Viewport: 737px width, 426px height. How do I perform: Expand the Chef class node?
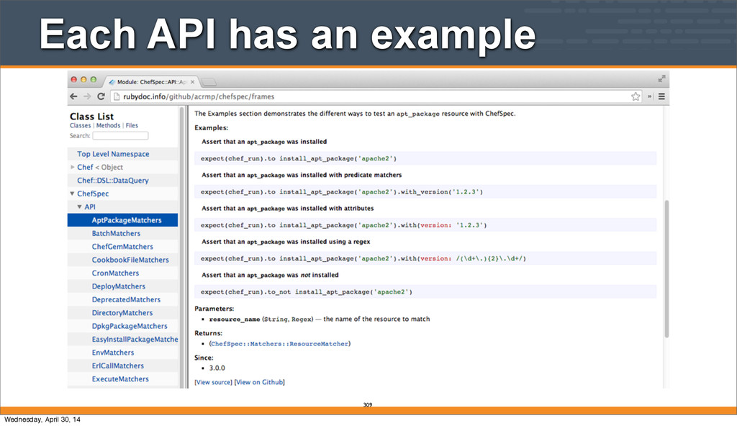point(73,167)
